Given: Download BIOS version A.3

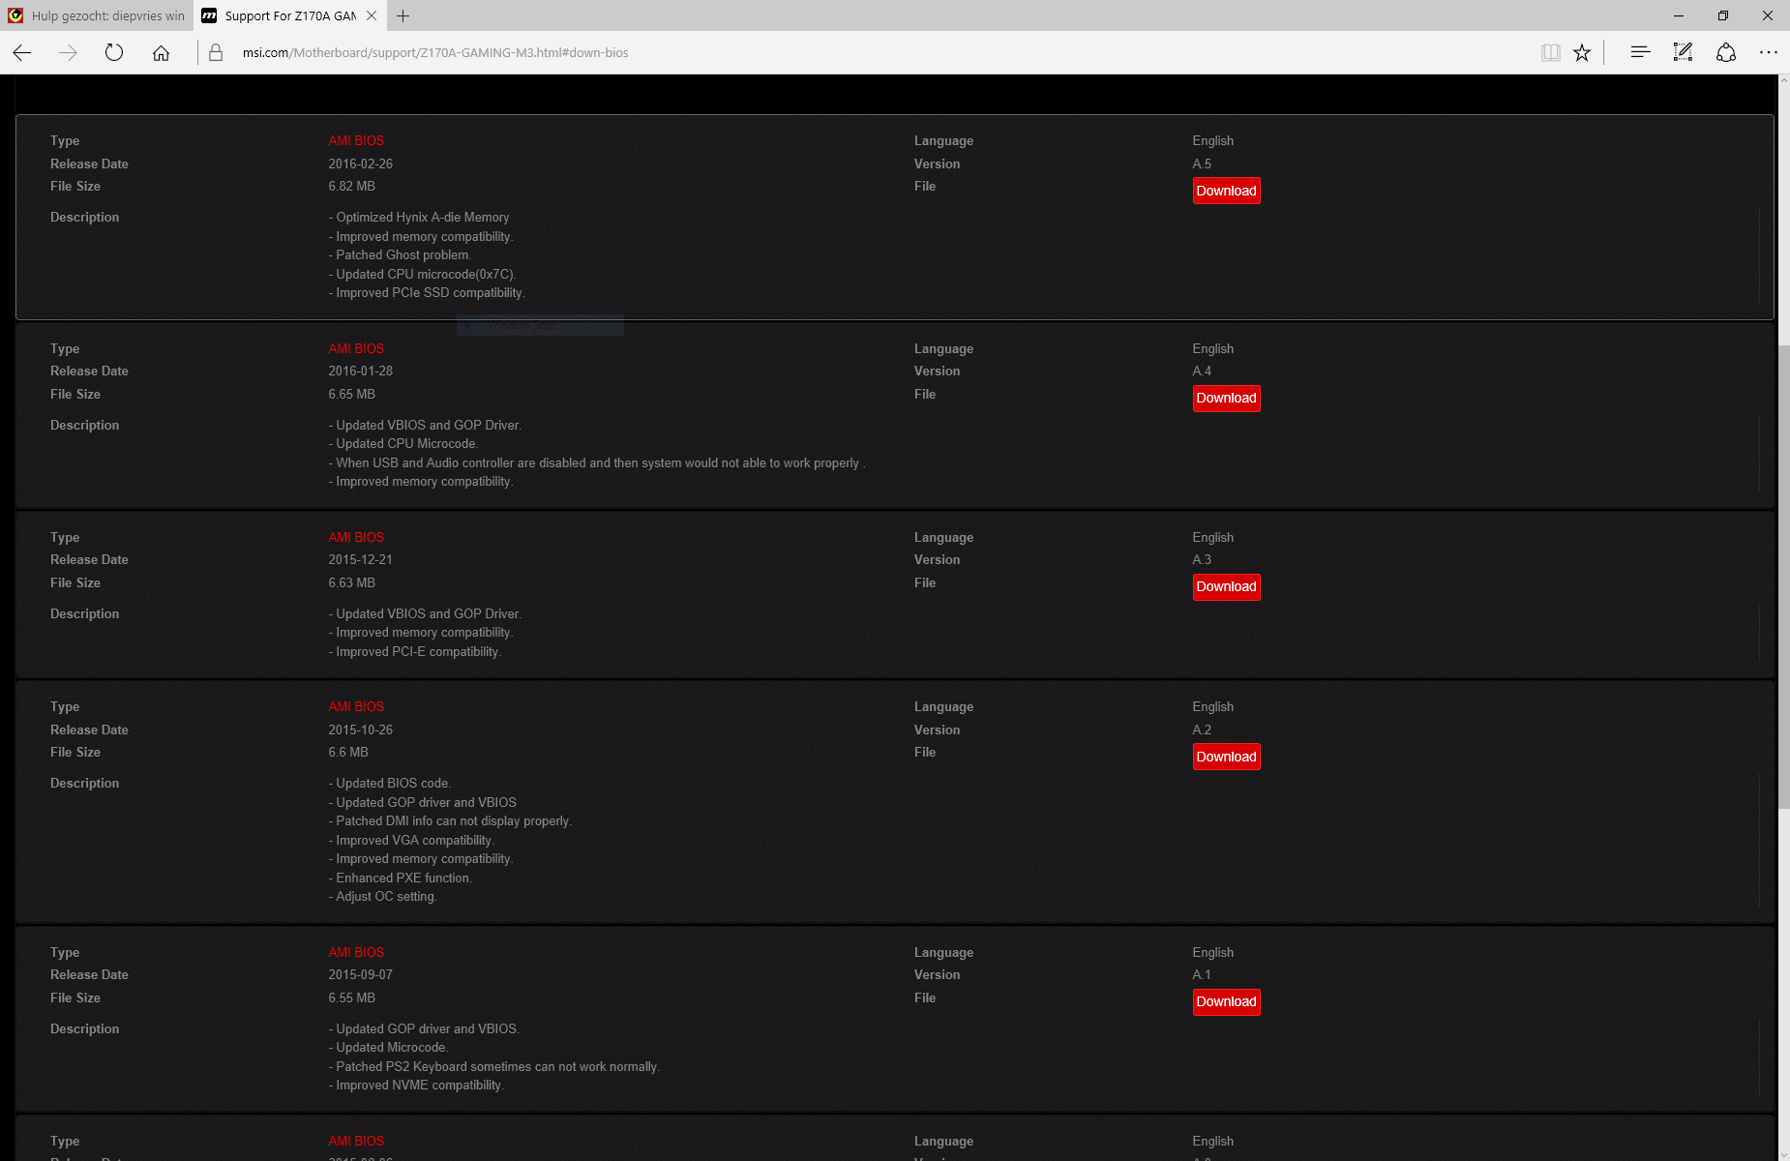Looking at the screenshot, I should tap(1226, 586).
